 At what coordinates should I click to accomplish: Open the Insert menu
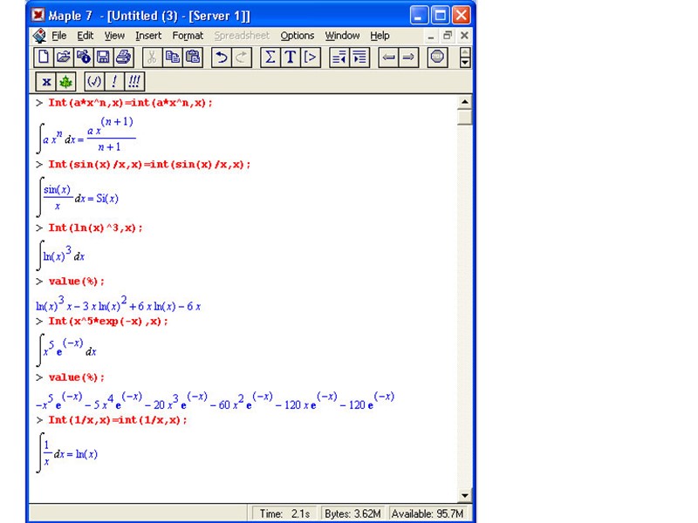point(148,36)
